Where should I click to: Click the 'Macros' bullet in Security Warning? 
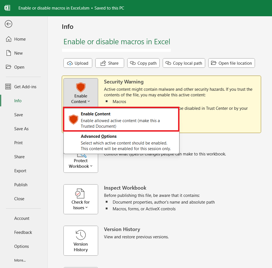119,102
